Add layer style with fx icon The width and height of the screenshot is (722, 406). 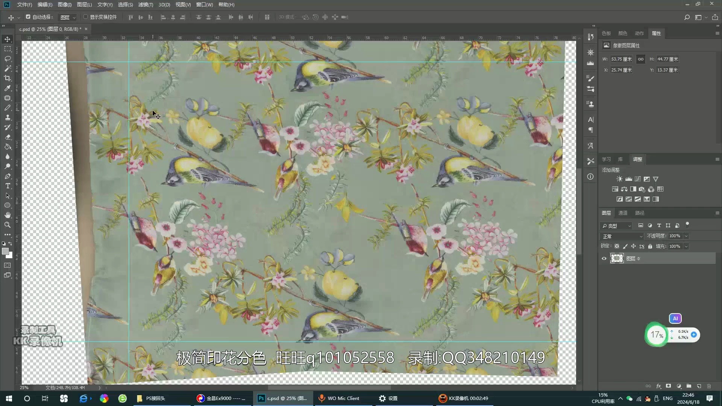pos(658,386)
